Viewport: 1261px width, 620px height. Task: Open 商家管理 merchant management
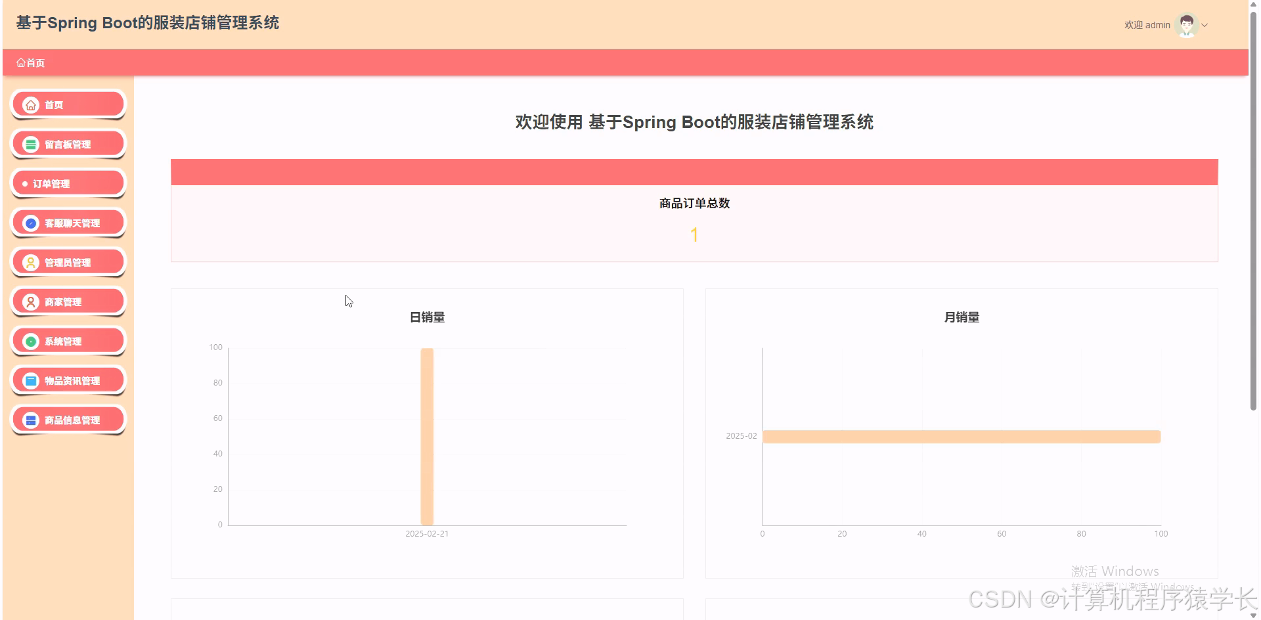click(68, 301)
